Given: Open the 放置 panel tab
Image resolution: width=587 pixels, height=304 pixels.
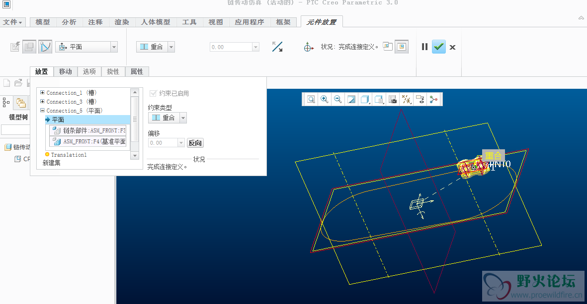Looking at the screenshot, I should coord(42,71).
